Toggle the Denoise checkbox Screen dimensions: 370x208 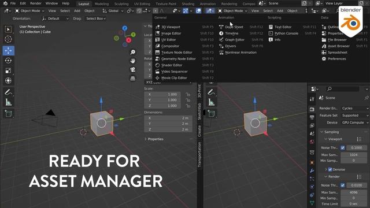click(330, 169)
